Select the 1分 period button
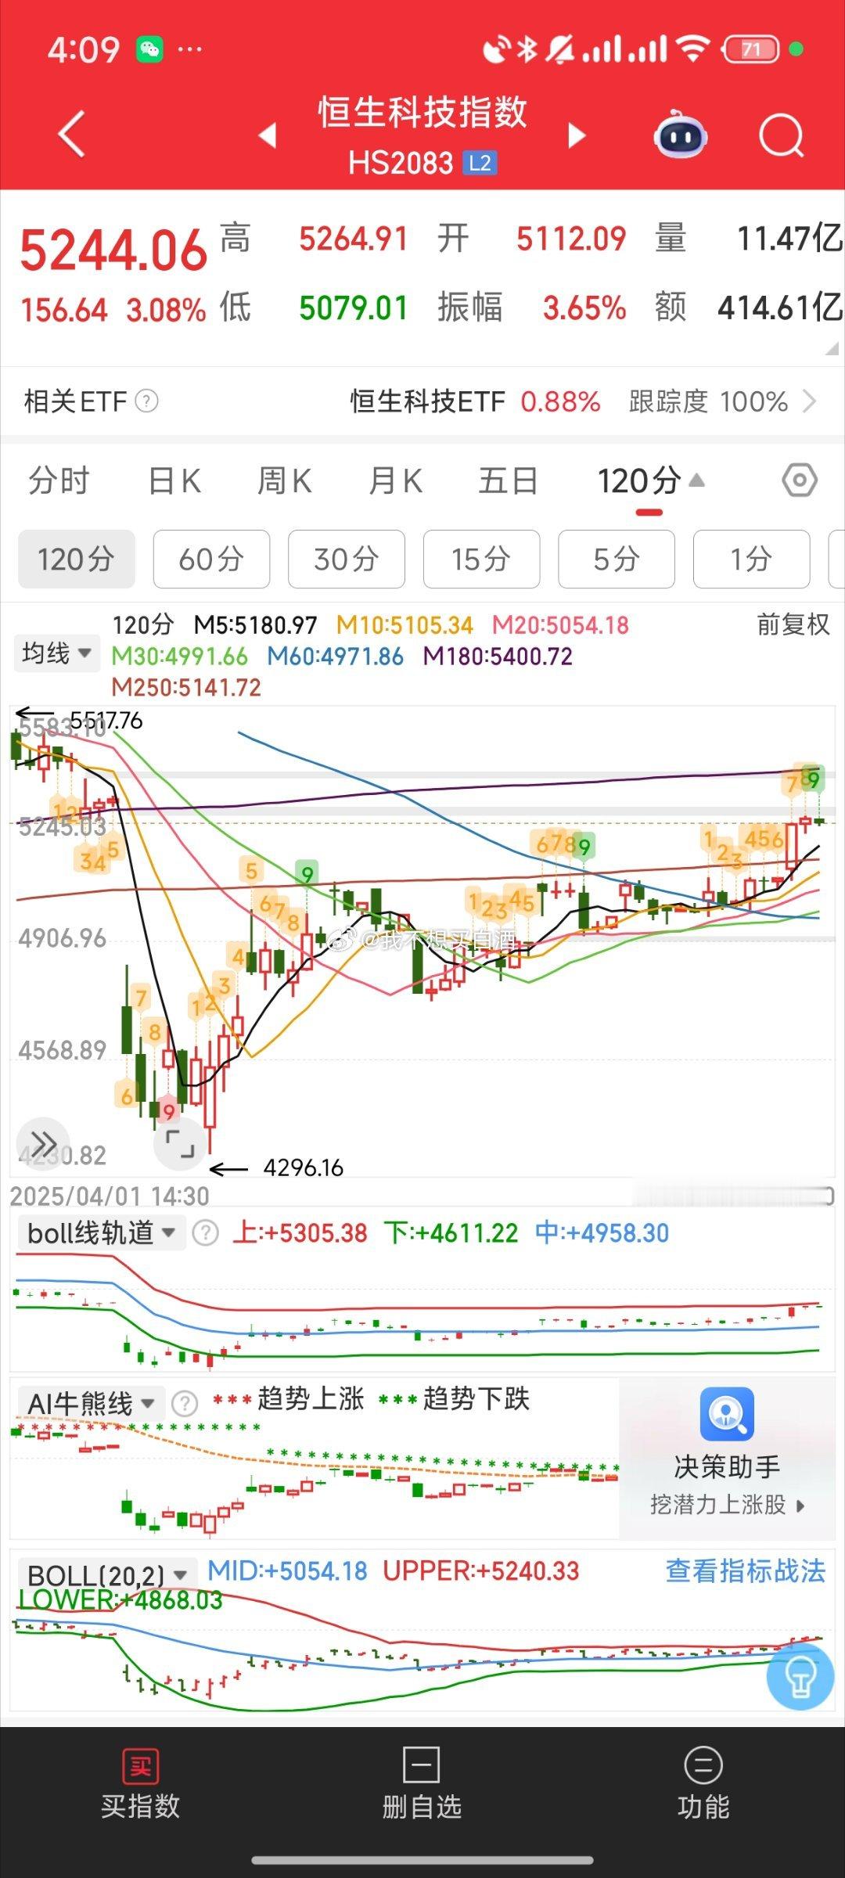 [x=751, y=559]
